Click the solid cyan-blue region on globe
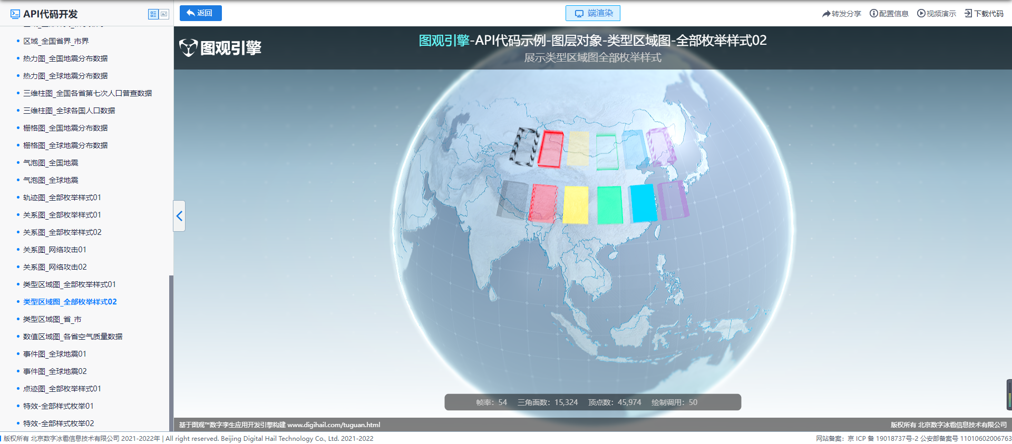Screen dimensions: 1012x444 [643, 203]
